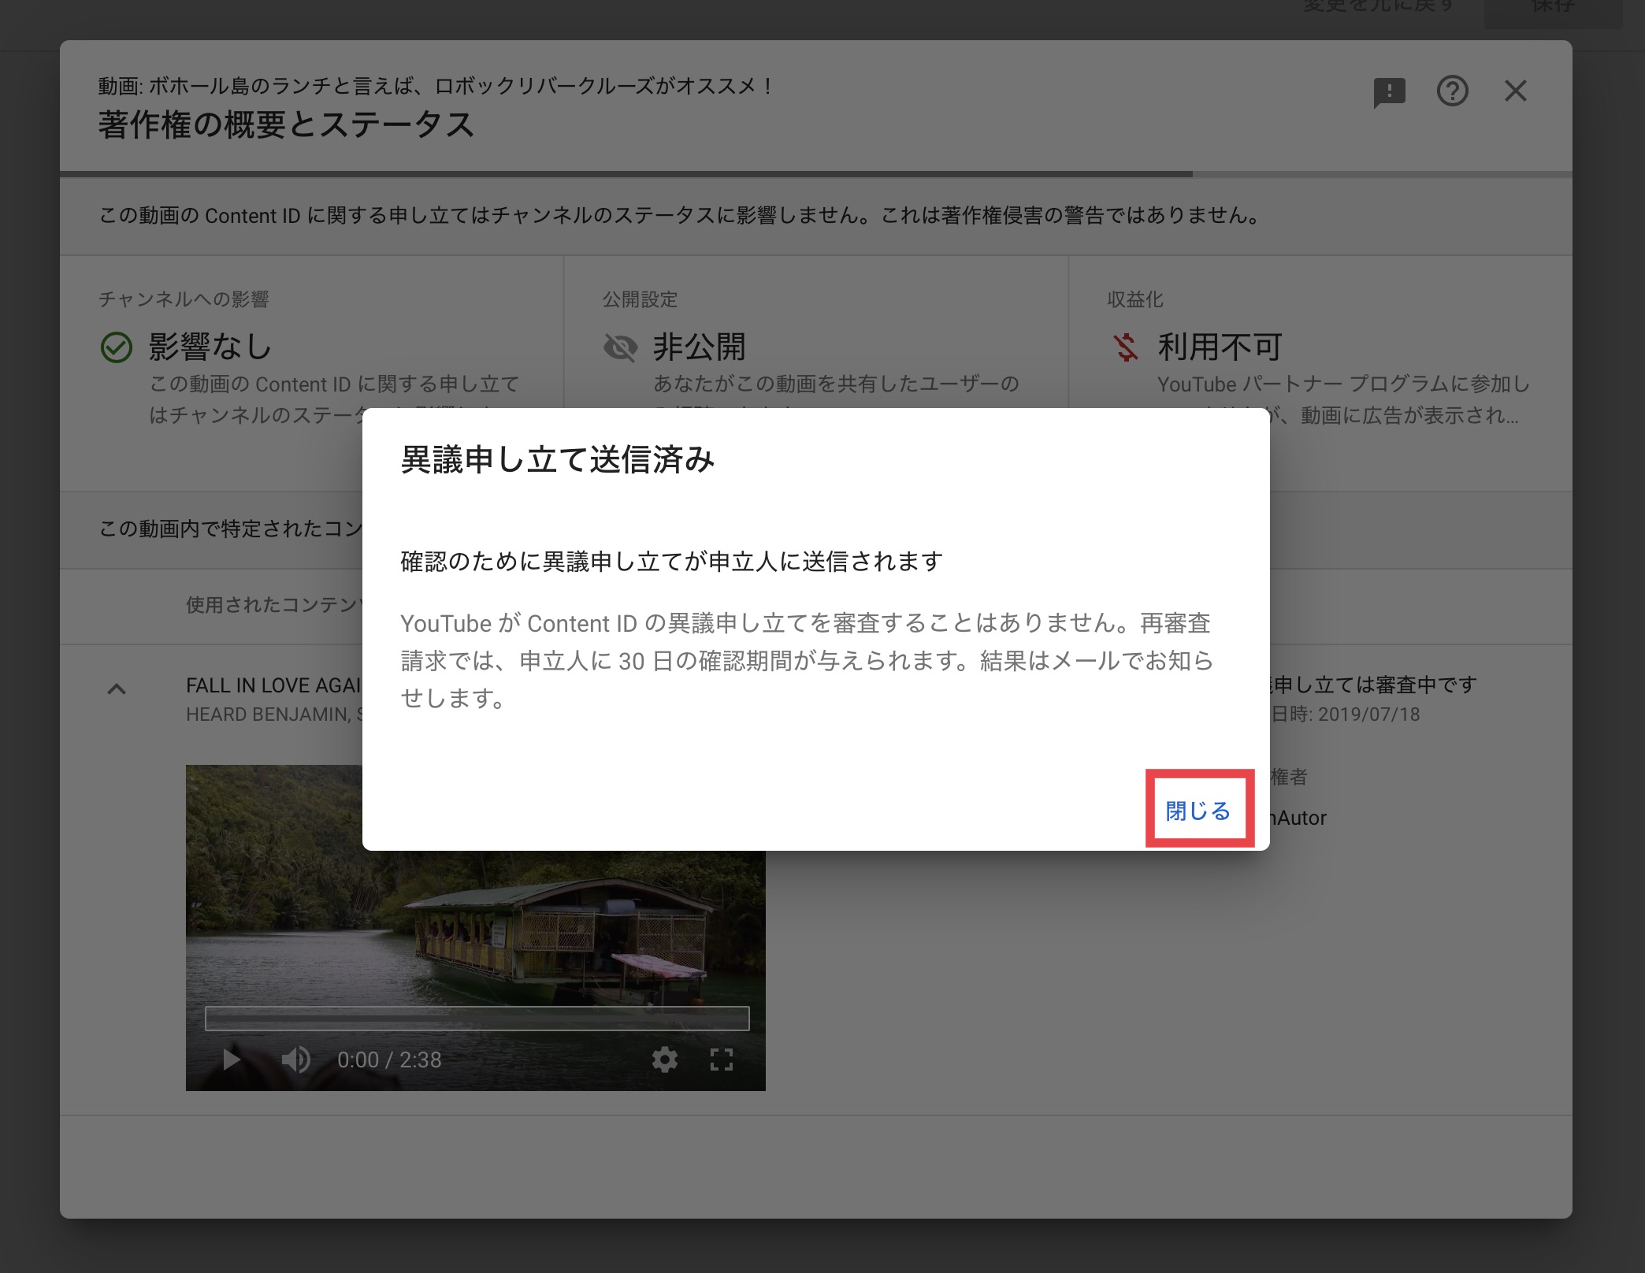Click the 0:00 / 2:38 time display

(389, 1060)
